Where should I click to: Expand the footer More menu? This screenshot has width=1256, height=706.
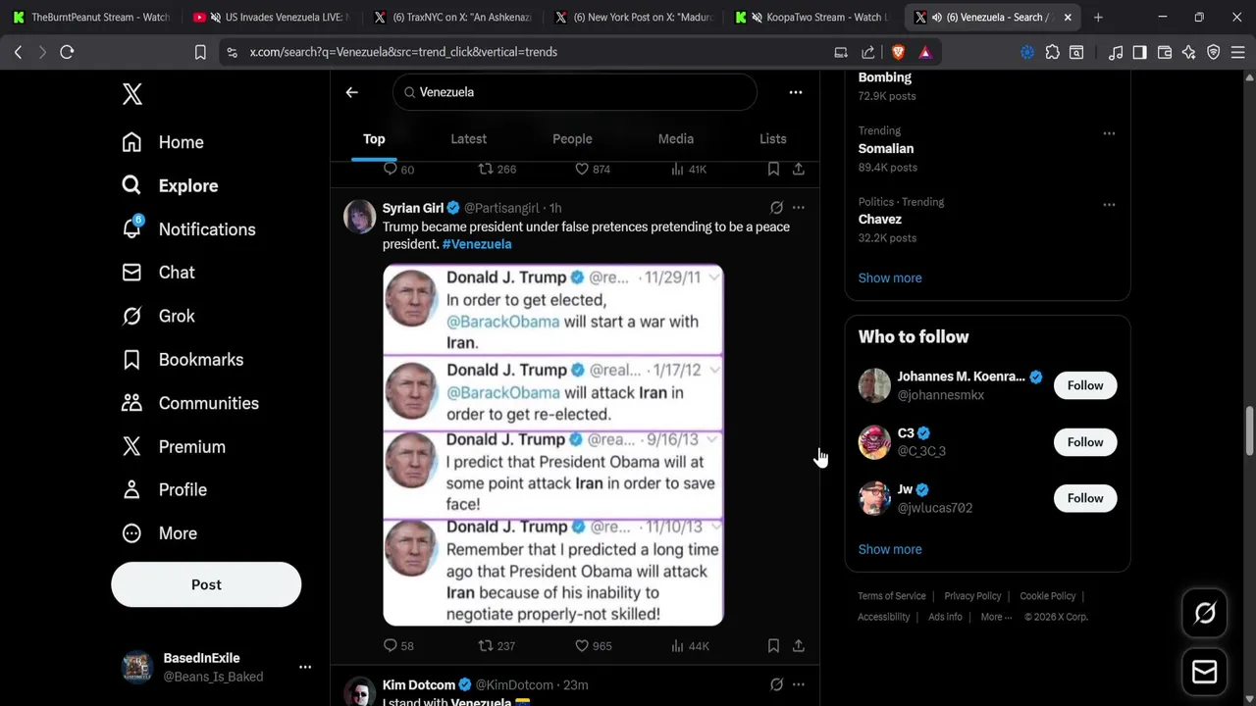tap(996, 617)
